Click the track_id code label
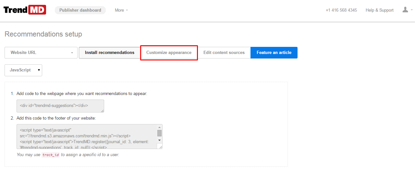 51,155
